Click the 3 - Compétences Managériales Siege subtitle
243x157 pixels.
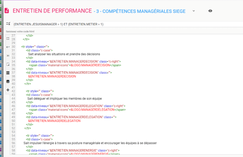pyautogui.click(x=140, y=11)
